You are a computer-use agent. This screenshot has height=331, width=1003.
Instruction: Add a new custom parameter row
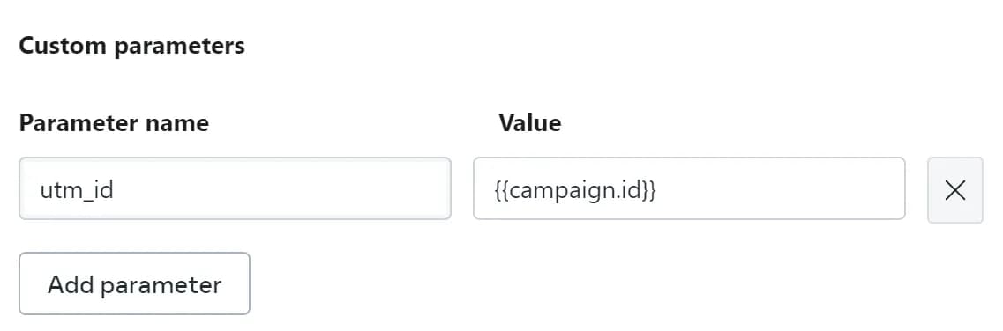(x=134, y=283)
